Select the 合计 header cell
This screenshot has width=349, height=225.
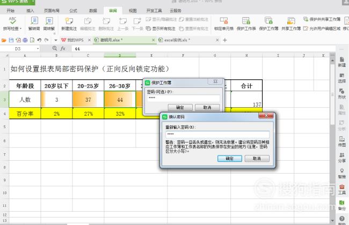point(246,86)
